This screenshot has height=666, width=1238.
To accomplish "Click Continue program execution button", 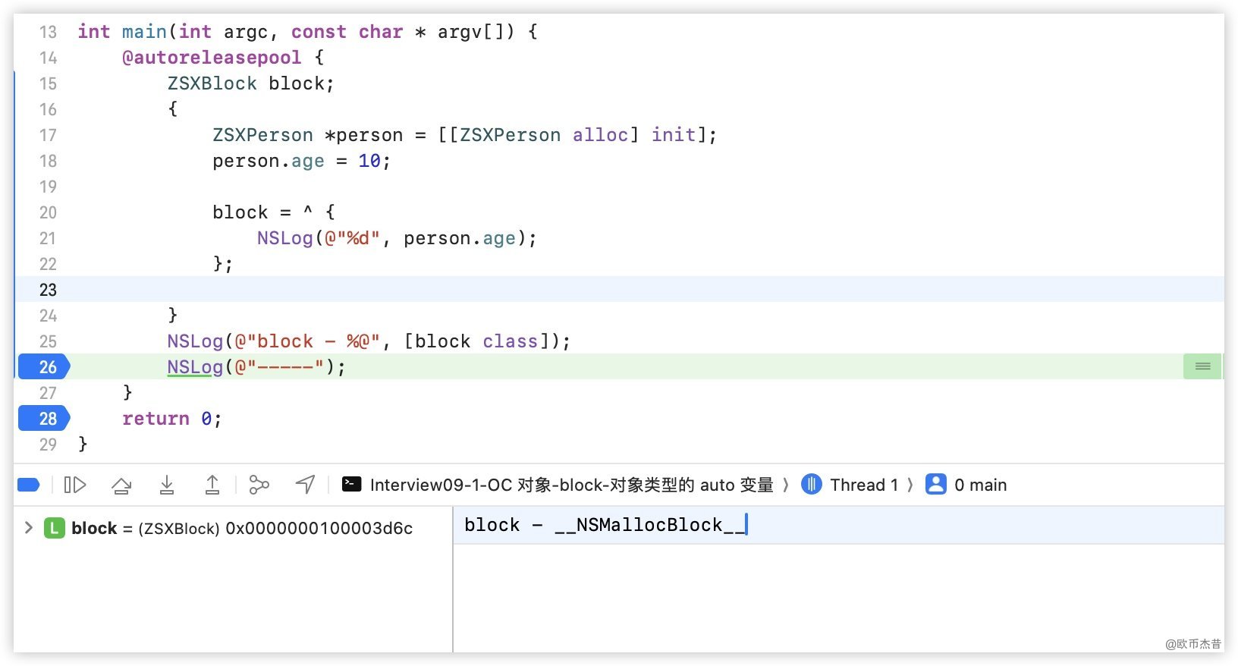I will pyautogui.click(x=75, y=485).
